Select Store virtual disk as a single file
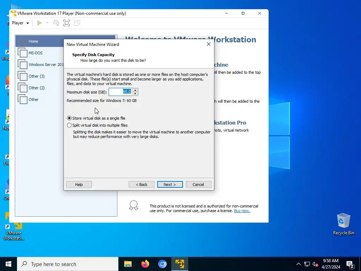 tap(96, 118)
